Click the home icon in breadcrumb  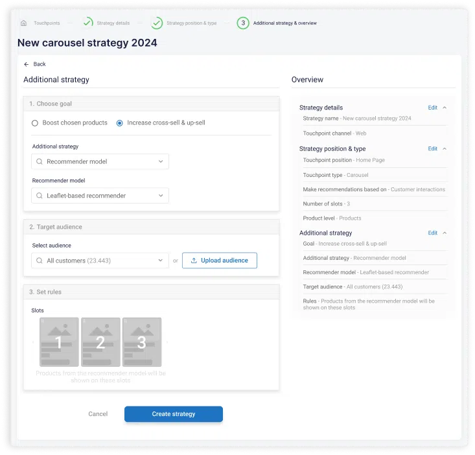click(24, 23)
